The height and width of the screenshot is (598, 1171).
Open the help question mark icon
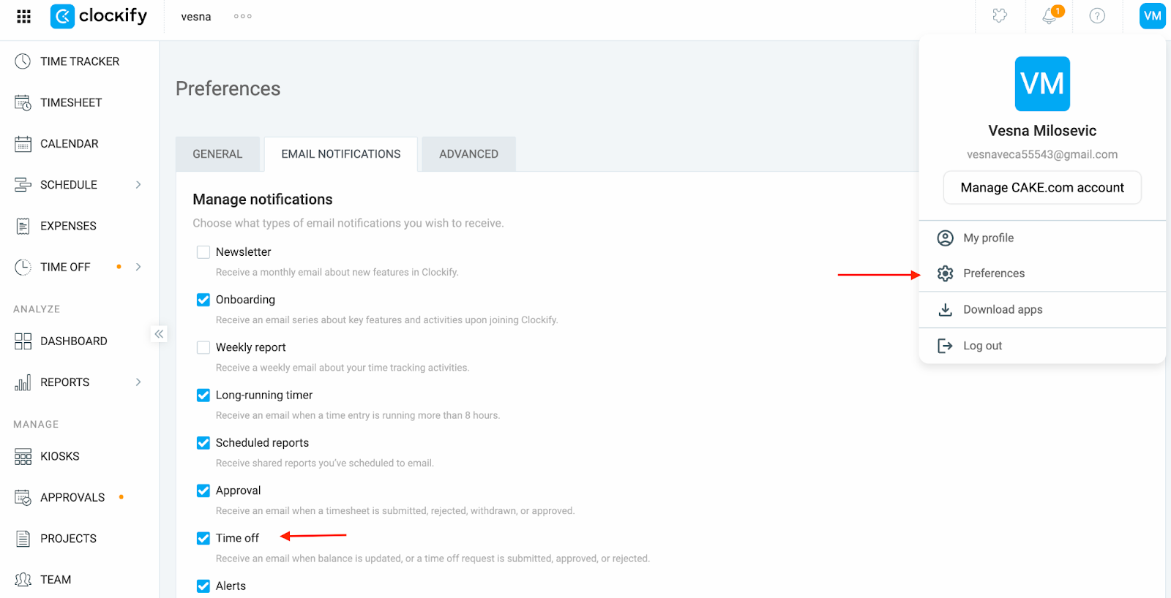pyautogui.click(x=1097, y=15)
